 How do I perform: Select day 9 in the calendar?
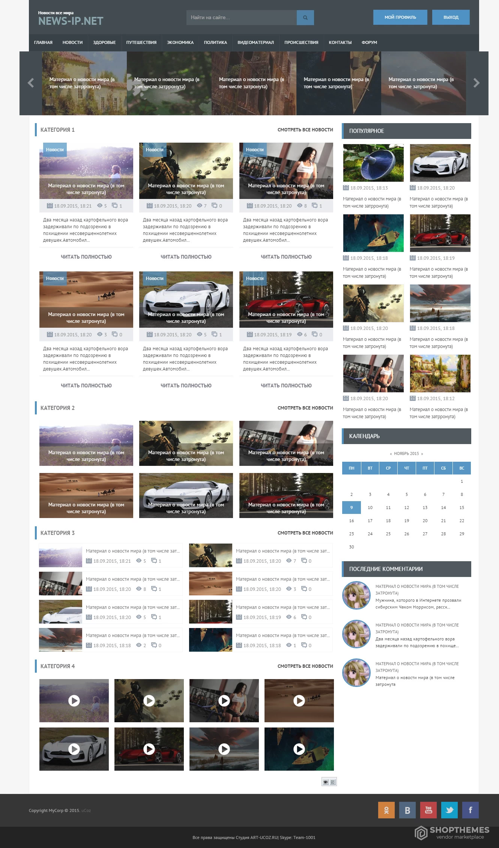[x=352, y=508]
